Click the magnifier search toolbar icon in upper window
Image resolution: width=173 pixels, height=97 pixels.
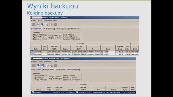(51, 25)
